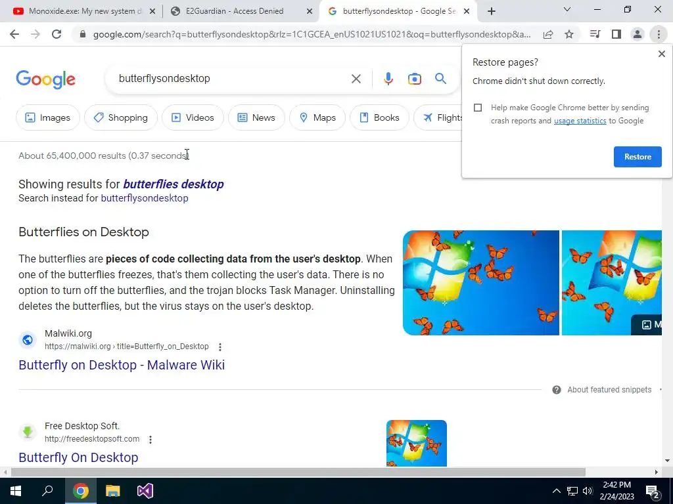
Task: Close the butterflysondesktop search tab
Action: pyautogui.click(x=467, y=12)
